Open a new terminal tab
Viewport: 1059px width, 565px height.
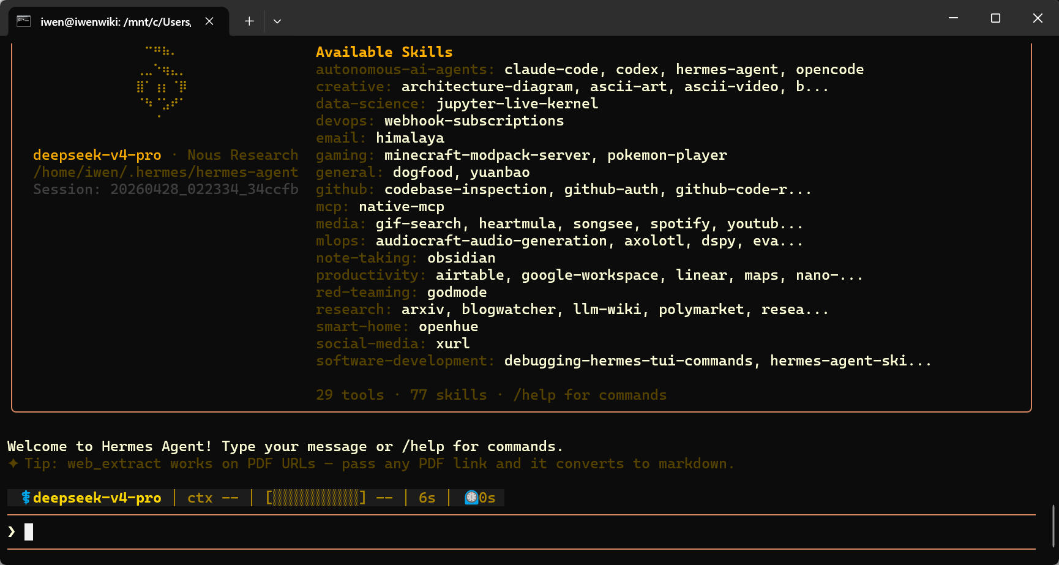[249, 21]
